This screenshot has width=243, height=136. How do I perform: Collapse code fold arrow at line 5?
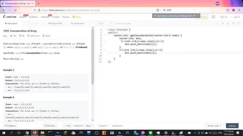[105, 41]
